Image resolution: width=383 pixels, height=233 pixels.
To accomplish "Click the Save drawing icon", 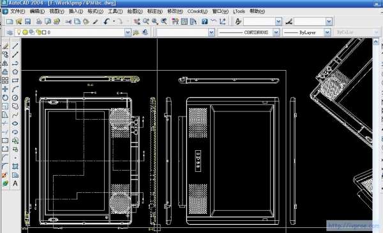I will (28, 22).
